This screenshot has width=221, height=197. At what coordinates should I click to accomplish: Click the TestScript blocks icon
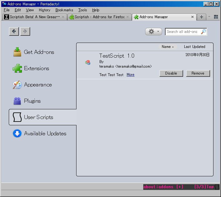point(88,62)
